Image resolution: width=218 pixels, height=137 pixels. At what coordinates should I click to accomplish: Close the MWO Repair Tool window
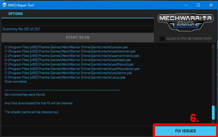coord(211,5)
